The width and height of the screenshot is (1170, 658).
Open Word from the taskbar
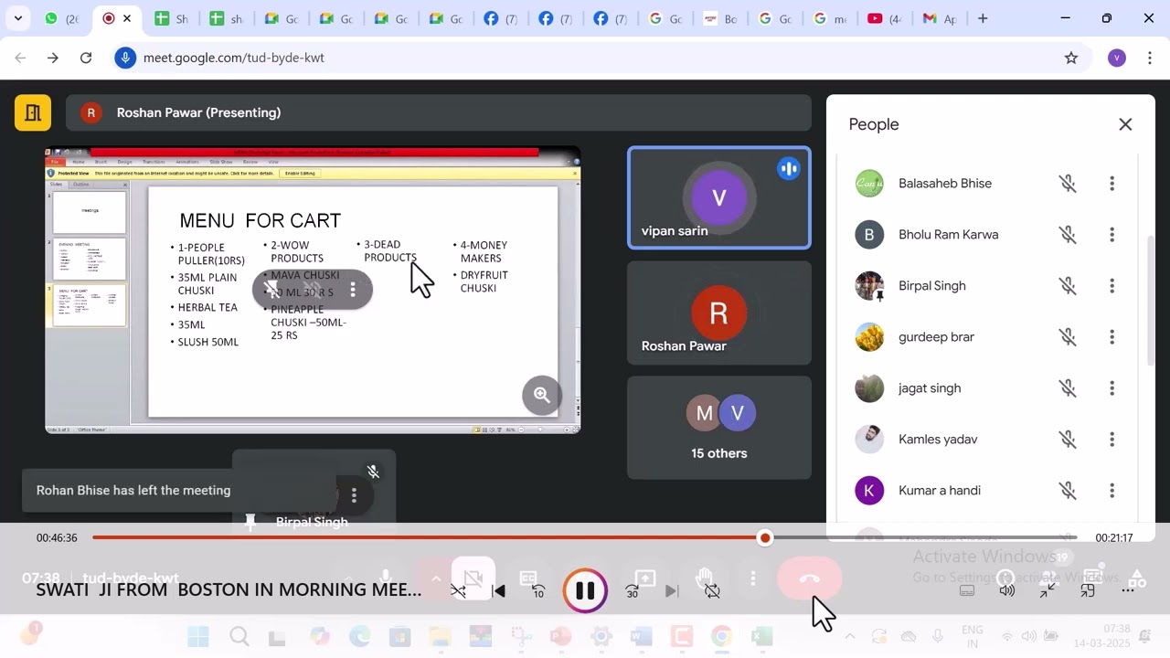coord(641,637)
